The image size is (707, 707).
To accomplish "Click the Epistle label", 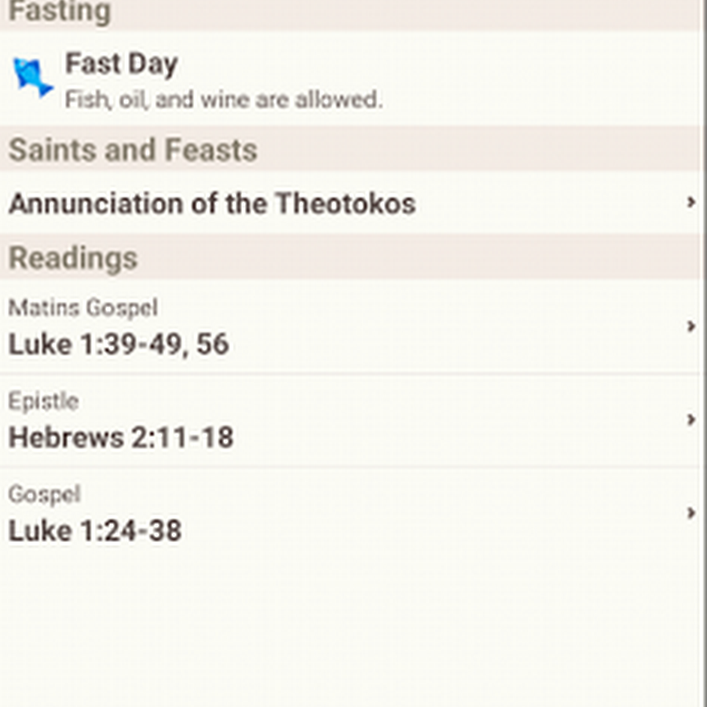I will (x=43, y=401).
